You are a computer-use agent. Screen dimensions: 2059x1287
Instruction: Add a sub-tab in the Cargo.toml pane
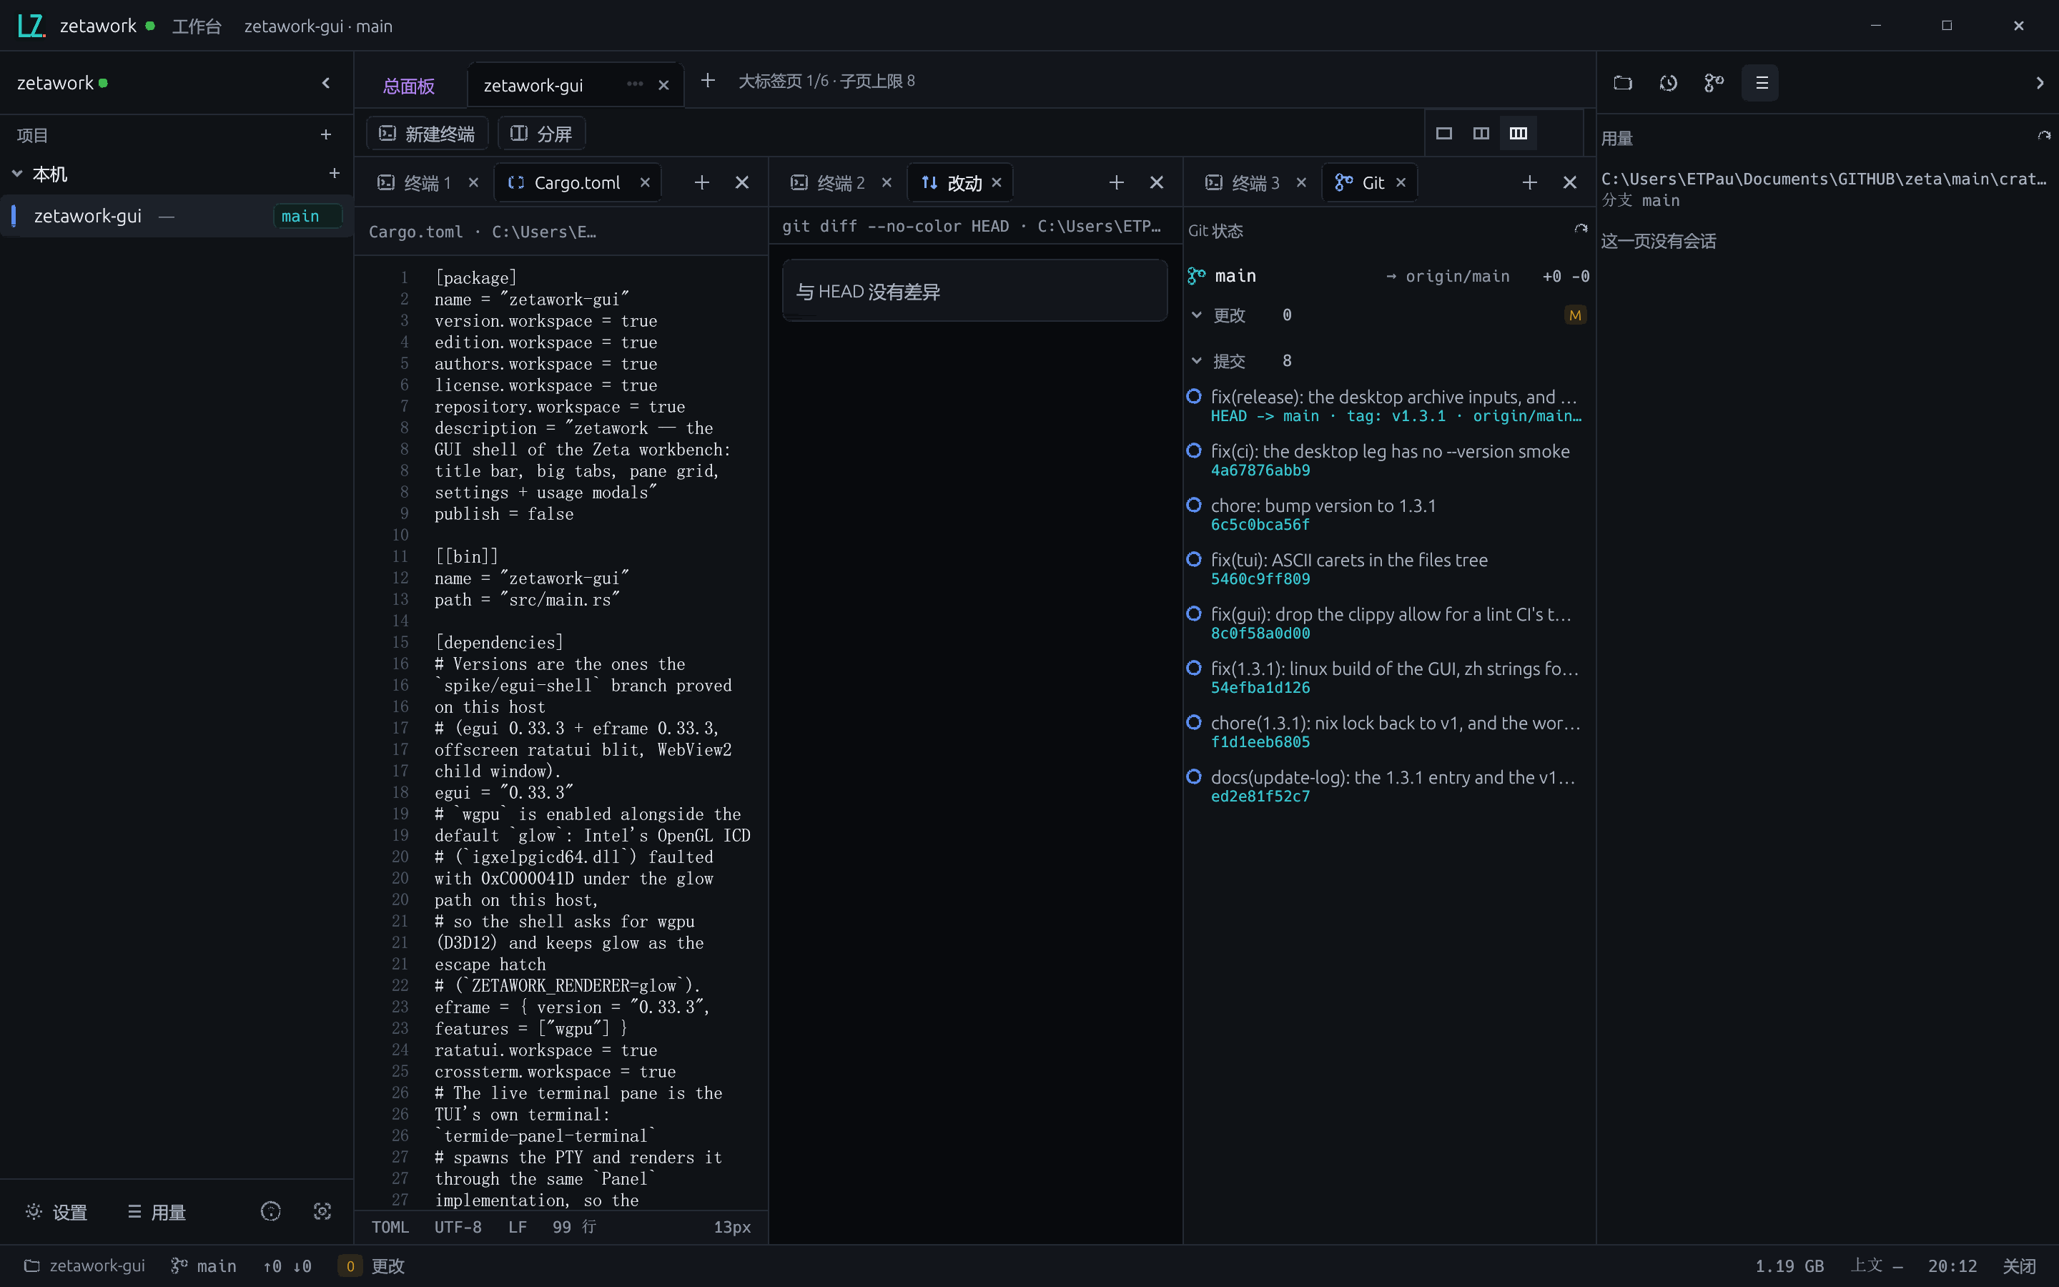click(x=702, y=182)
